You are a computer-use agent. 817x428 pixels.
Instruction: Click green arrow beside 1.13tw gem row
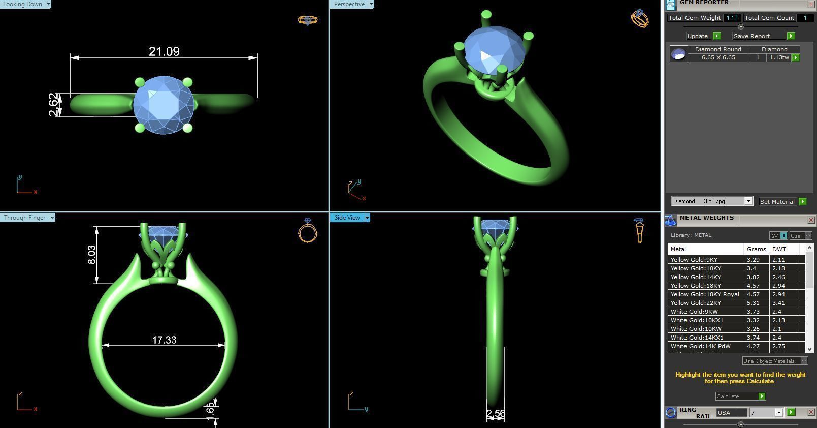click(x=796, y=58)
